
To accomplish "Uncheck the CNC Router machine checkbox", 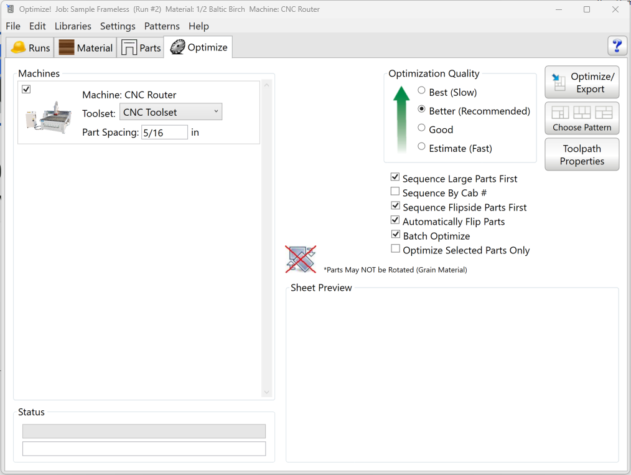I will [26, 90].
